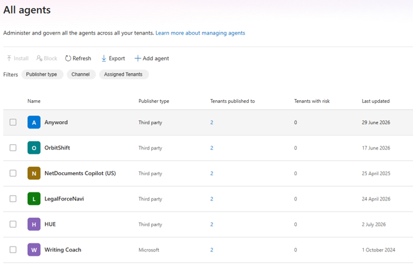Open the HUE agent name

(x=50, y=224)
